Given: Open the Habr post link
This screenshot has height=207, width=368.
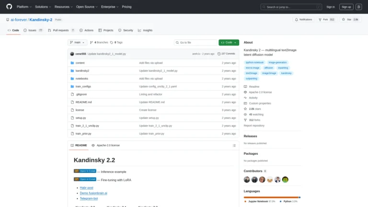Looking at the screenshot, I should click(87, 188).
